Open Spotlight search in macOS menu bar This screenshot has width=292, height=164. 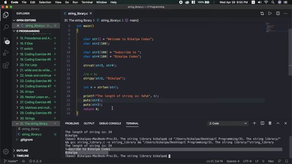point(273,2)
